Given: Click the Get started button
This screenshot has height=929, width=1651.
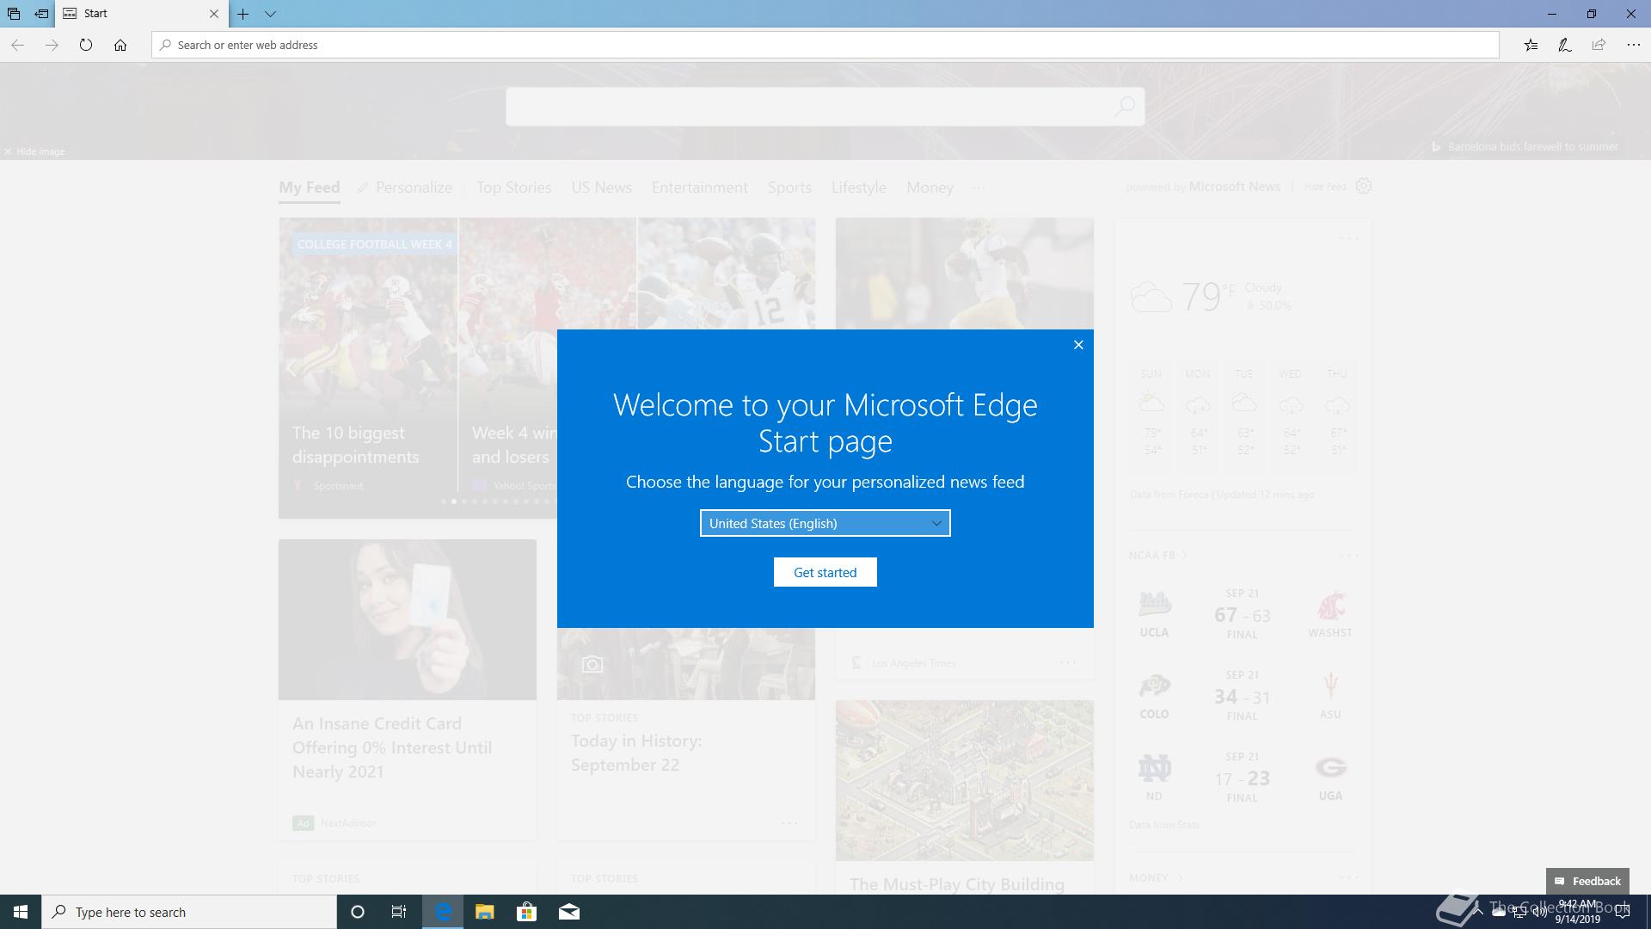Looking at the screenshot, I should pos(825,572).
